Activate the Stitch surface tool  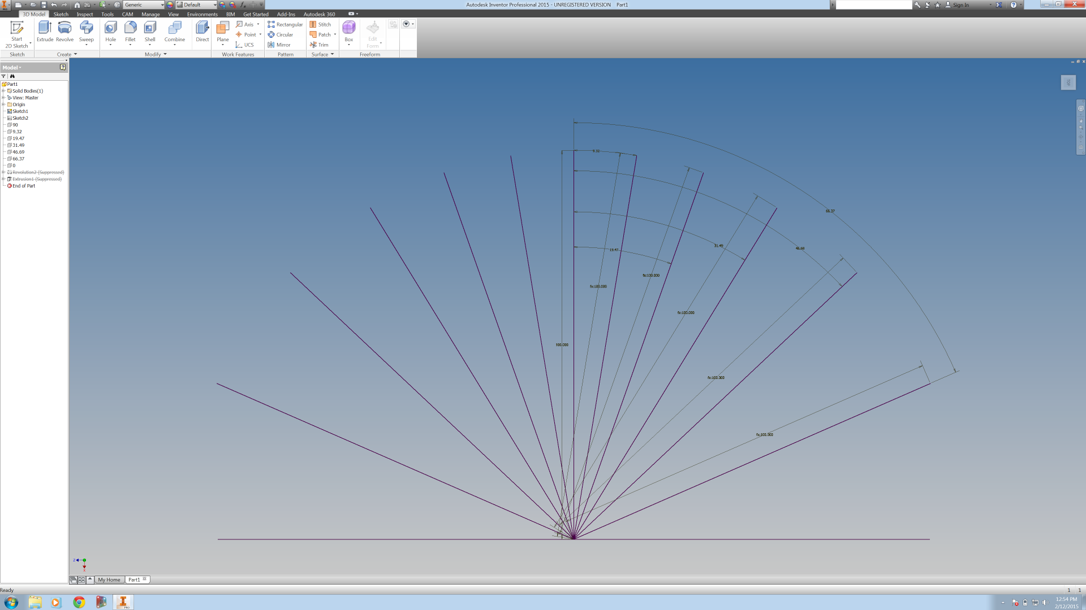(321, 24)
